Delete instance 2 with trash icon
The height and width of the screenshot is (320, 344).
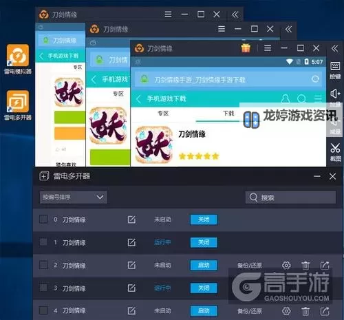[305, 266]
